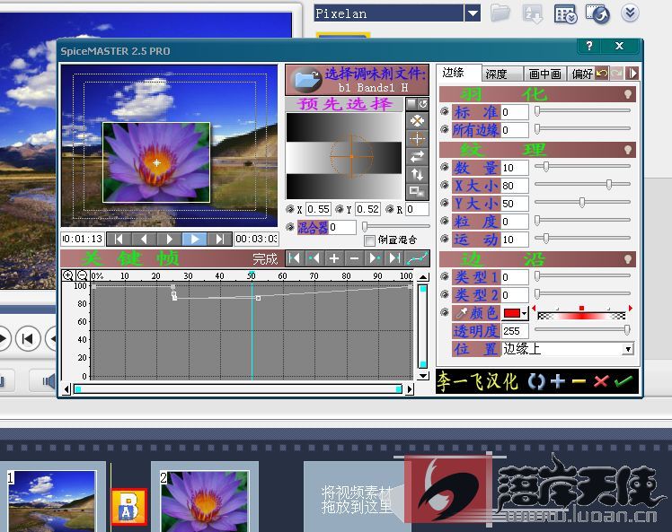
Task: Confirm with the green checkmark icon
Action: (x=623, y=381)
